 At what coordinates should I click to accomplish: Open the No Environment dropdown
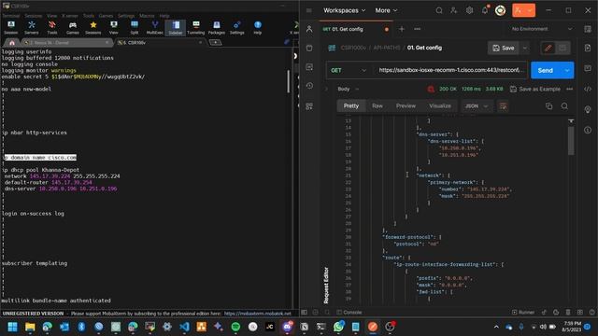tap(542, 29)
